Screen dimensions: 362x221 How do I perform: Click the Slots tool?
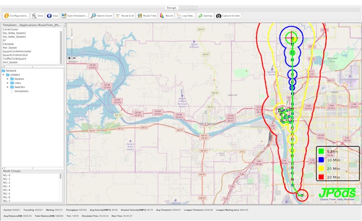click(38, 16)
